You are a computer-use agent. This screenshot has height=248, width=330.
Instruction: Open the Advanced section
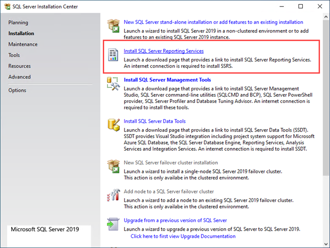coord(20,77)
